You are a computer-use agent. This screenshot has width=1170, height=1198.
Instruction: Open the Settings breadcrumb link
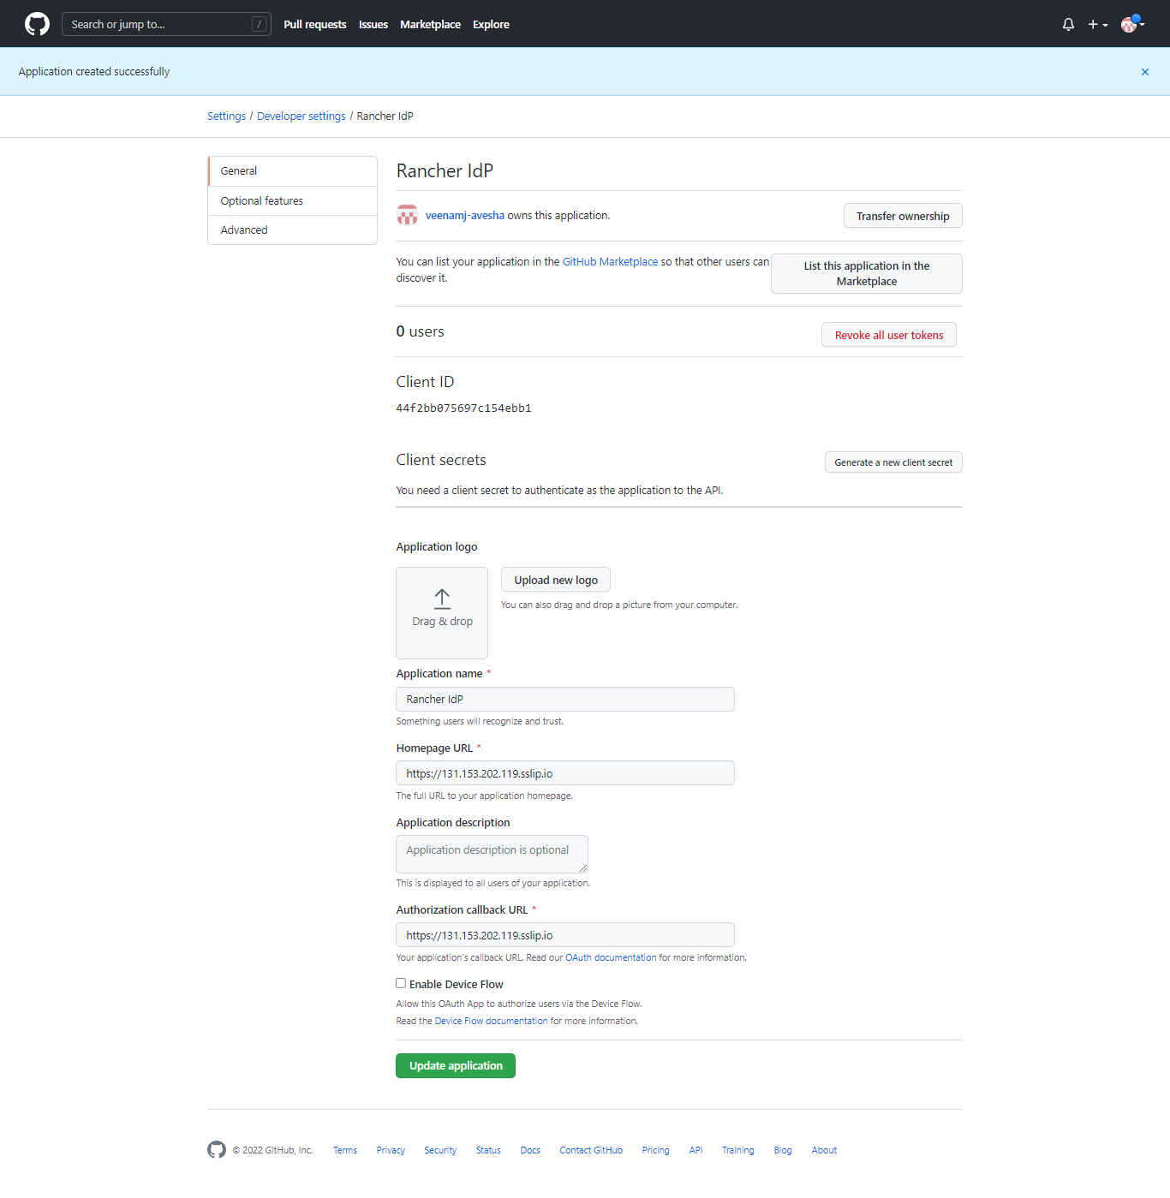click(x=226, y=116)
